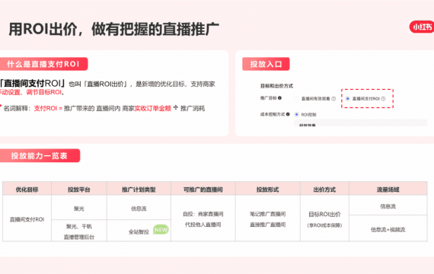Click the help icon after 直播间有效观看
Viewport: 434px width, 274px height.
(x=333, y=98)
